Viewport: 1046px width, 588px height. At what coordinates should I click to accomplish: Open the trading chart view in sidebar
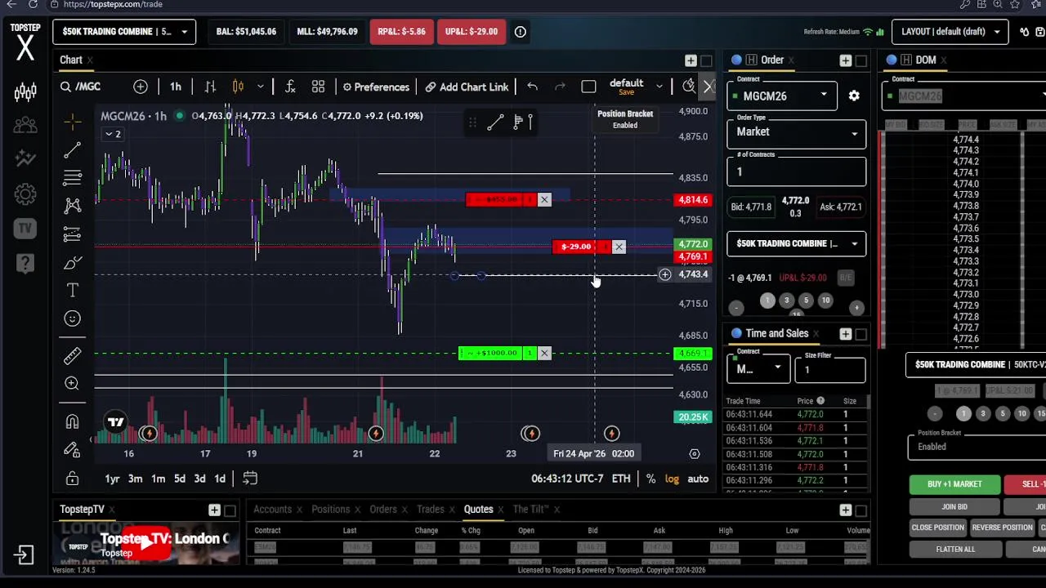pyautogui.click(x=25, y=91)
